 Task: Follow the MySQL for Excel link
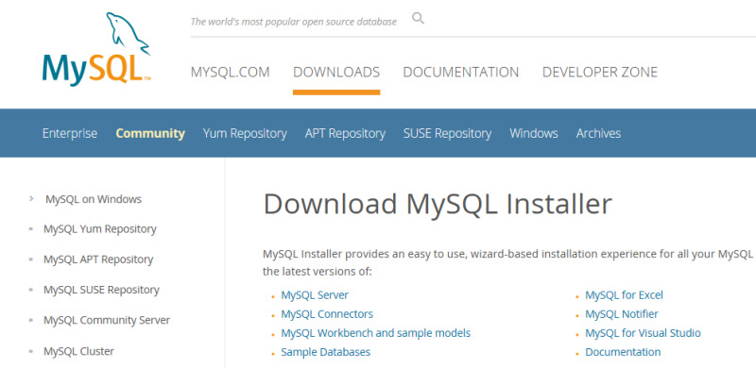624,294
